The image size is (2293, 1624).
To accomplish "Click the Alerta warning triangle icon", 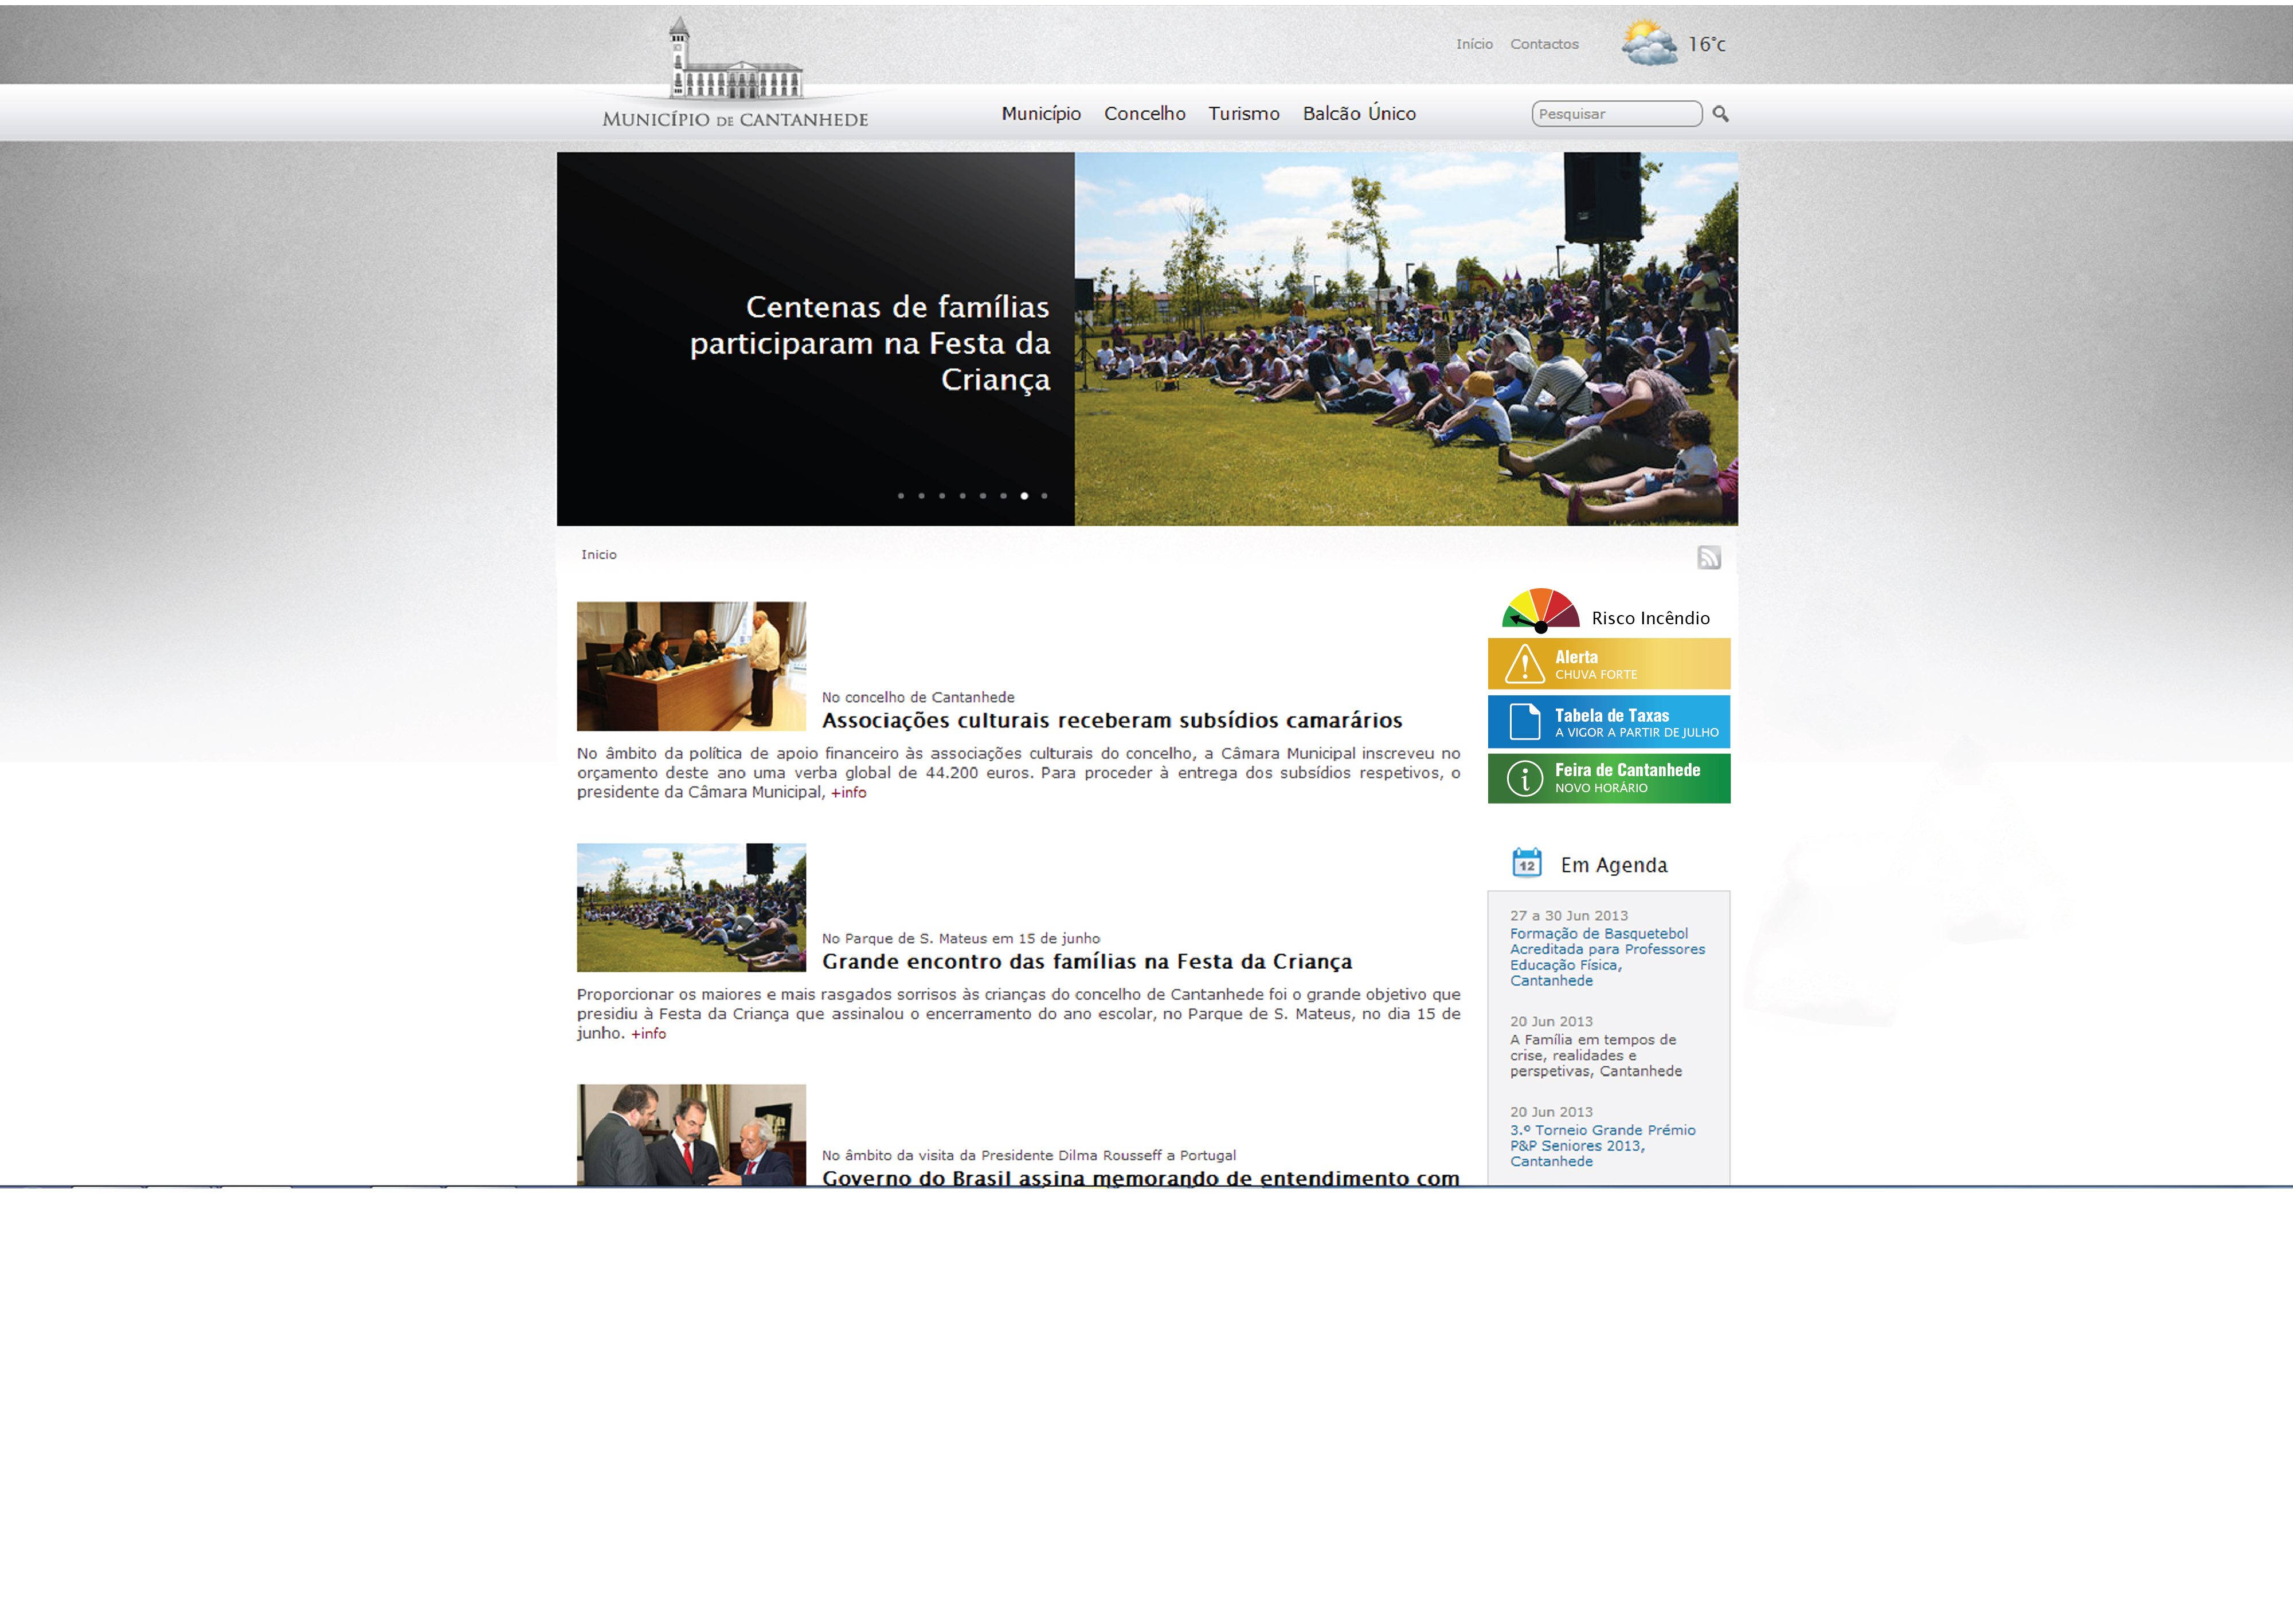I will [1524, 664].
